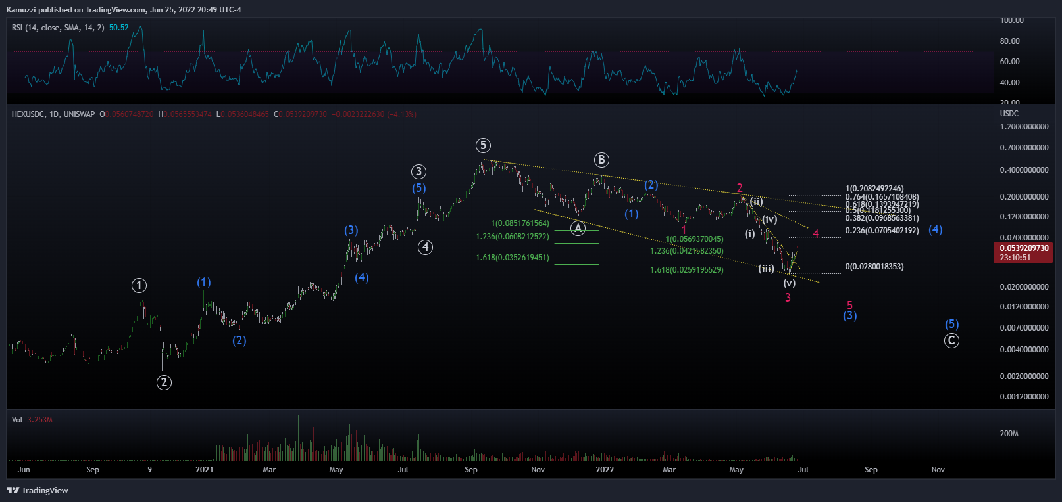Click Fib level 1(0.2082492246)

(874, 189)
